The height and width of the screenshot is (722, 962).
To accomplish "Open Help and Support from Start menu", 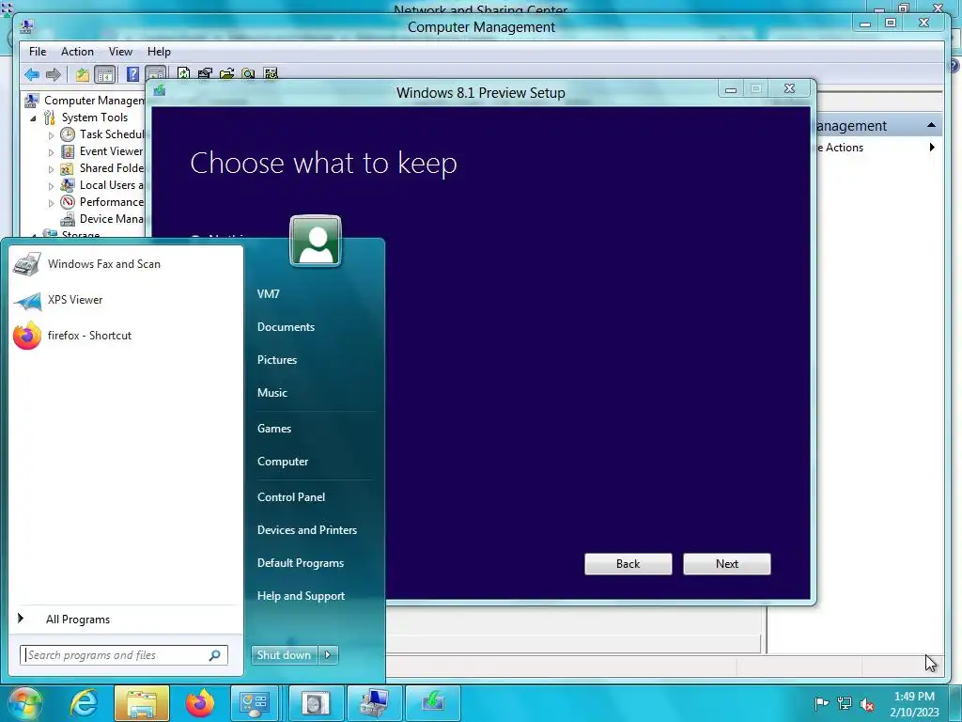I will [x=302, y=595].
